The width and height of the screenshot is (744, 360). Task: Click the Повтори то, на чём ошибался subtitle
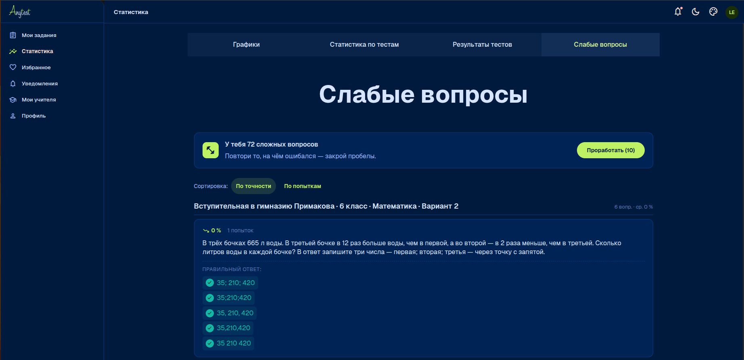tap(301, 156)
